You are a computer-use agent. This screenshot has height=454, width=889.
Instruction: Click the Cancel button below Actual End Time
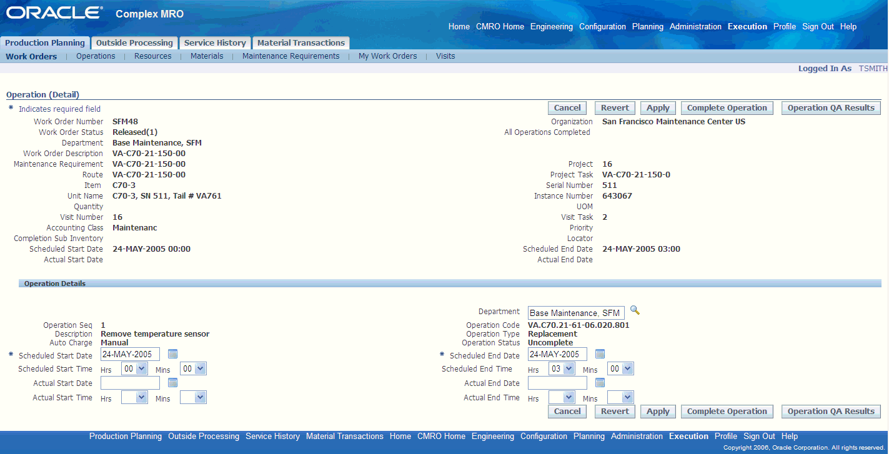[567, 412]
